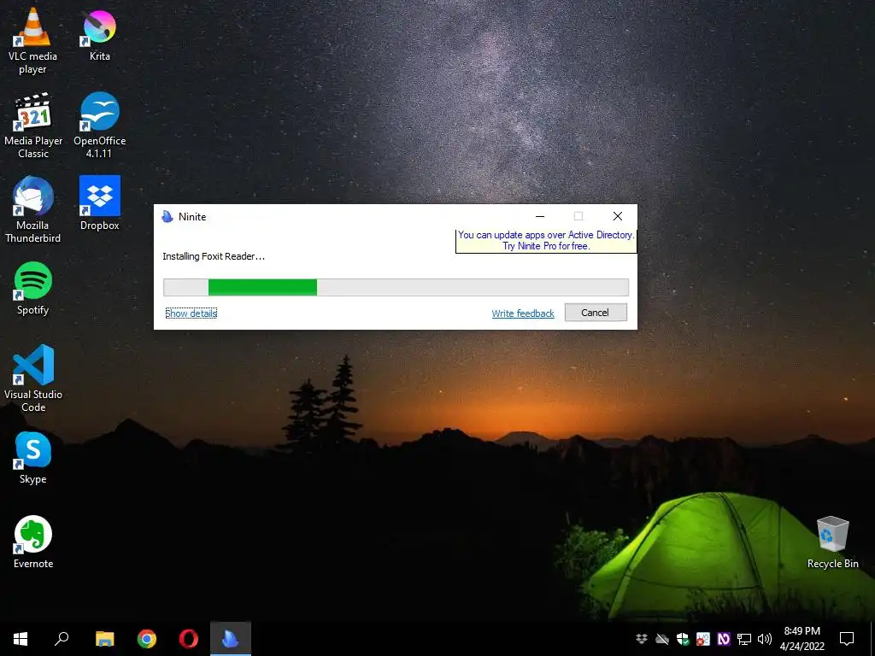Click the green installation progress bar
The image size is (875, 656).
point(396,287)
